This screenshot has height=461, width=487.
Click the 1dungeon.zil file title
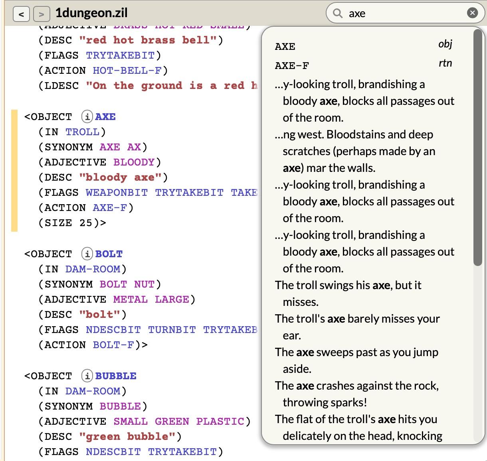point(91,13)
